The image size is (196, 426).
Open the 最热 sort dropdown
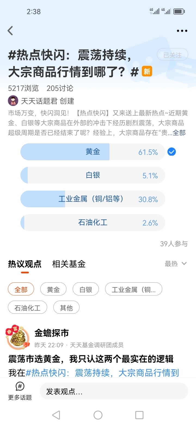pos(176,264)
